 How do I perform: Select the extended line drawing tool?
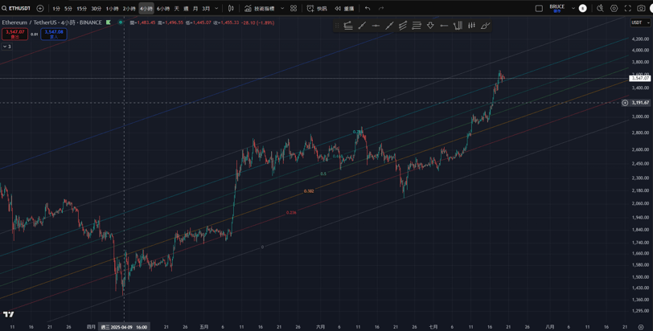(389, 26)
